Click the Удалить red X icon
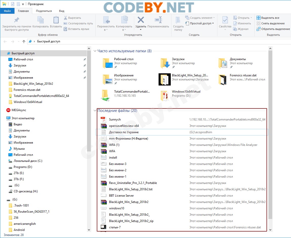 click(x=141, y=20)
